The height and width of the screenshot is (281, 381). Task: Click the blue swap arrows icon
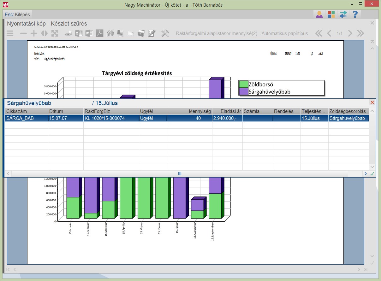343,15
